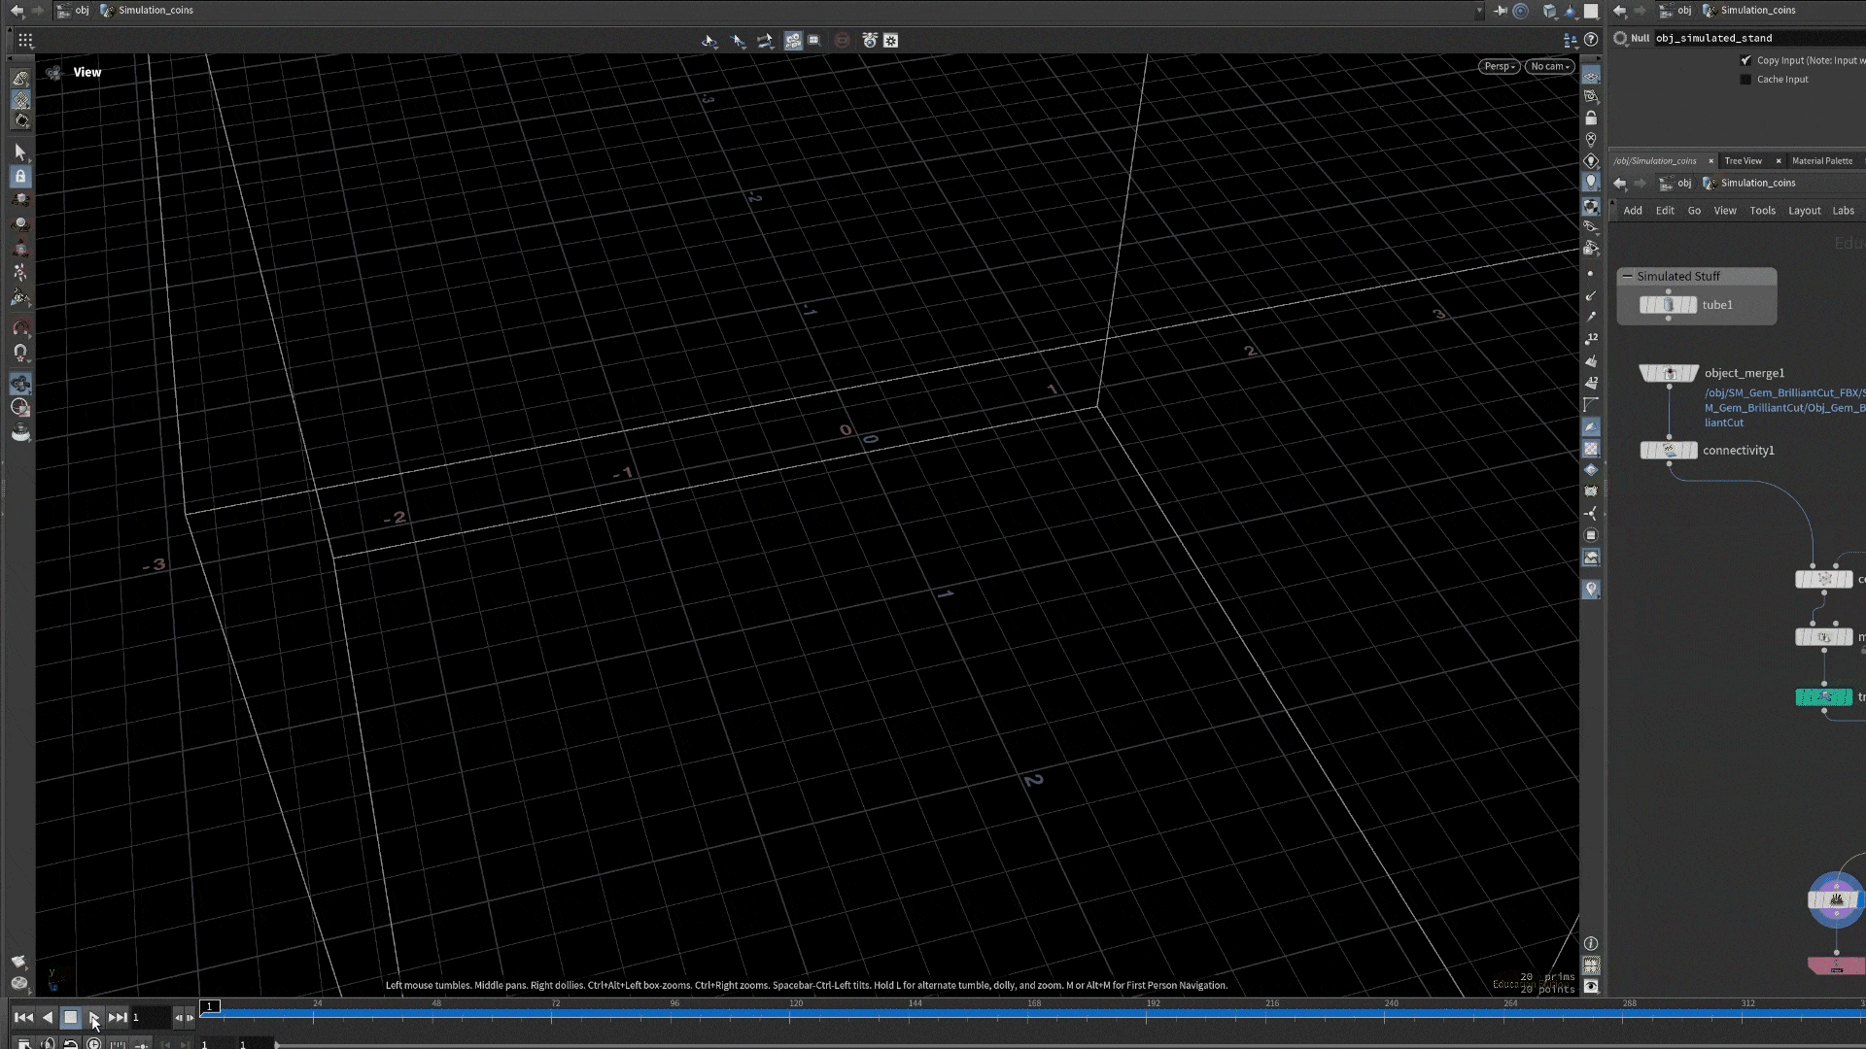Click the pin pane icon in top bar
Viewport: 1866px width, 1049px height.
1501,11
